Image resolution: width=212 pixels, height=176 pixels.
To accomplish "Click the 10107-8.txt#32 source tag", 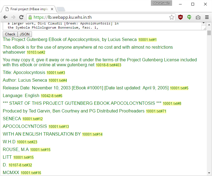I will coord(20,165).
